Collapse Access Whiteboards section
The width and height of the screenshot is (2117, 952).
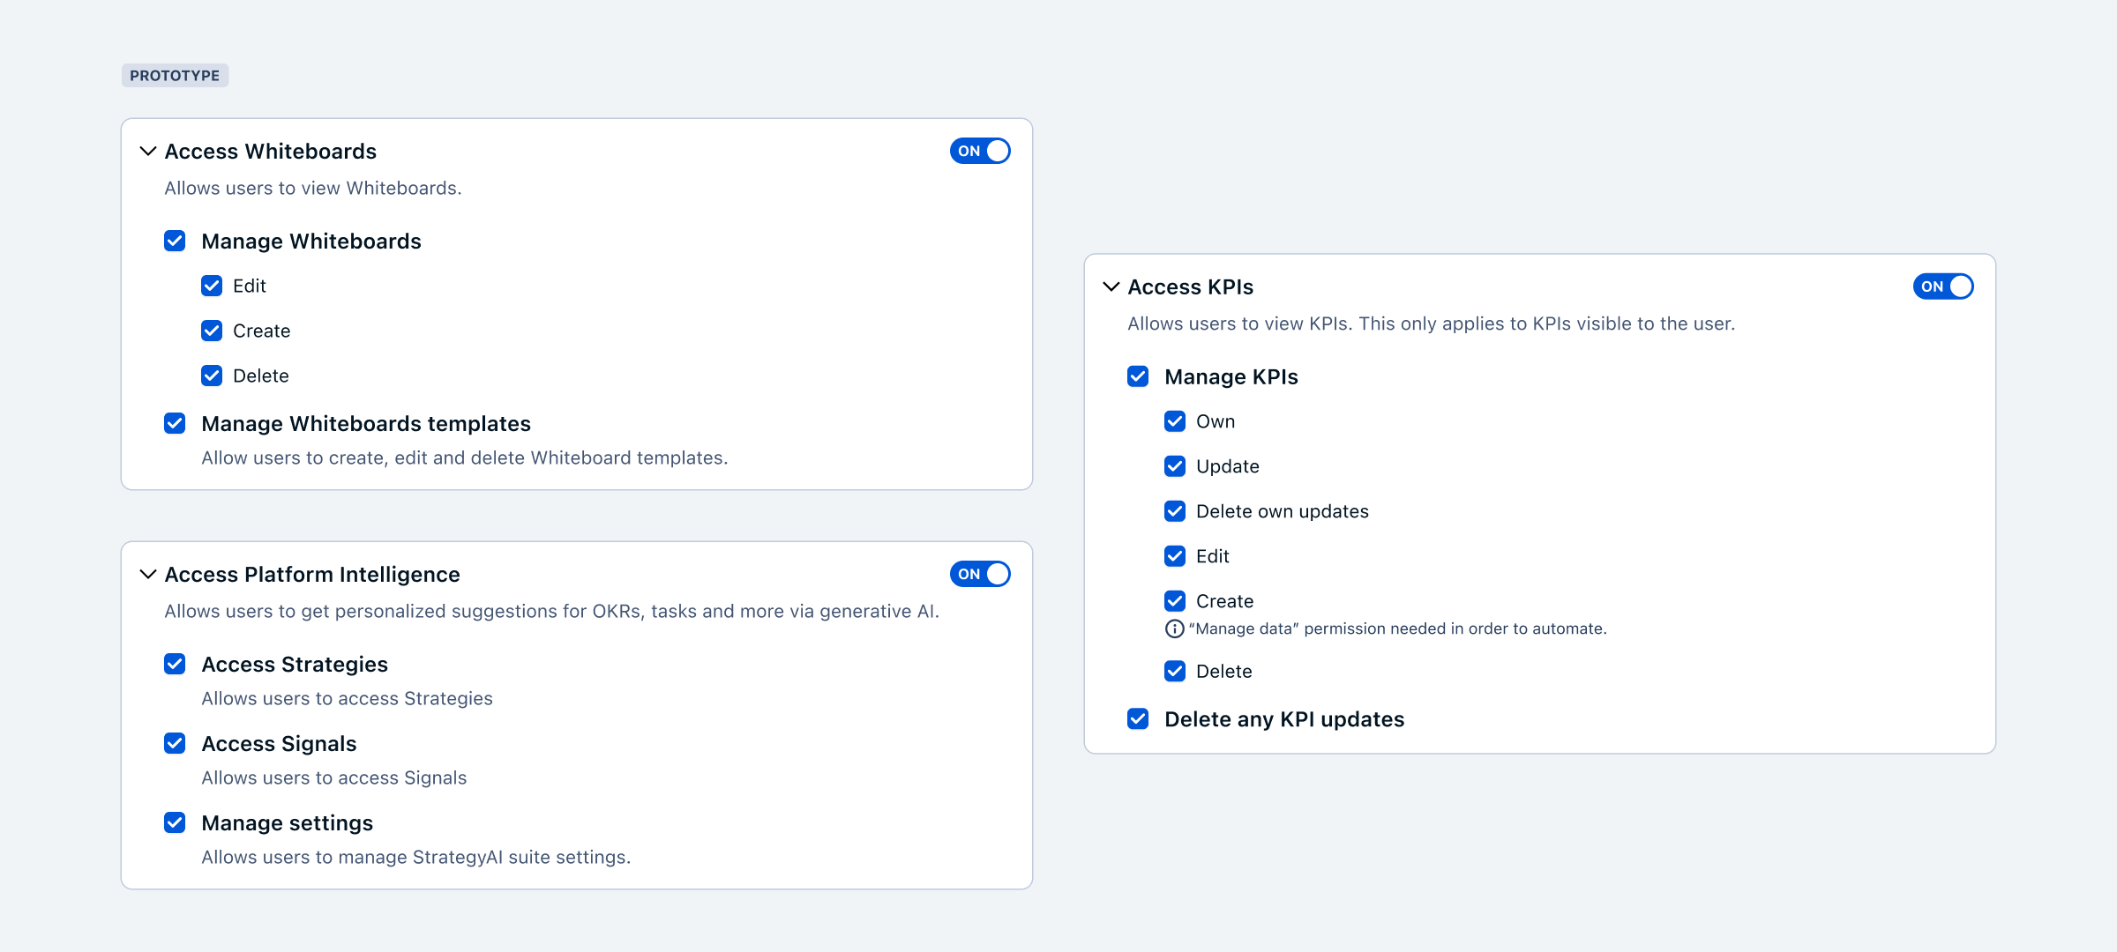(148, 151)
